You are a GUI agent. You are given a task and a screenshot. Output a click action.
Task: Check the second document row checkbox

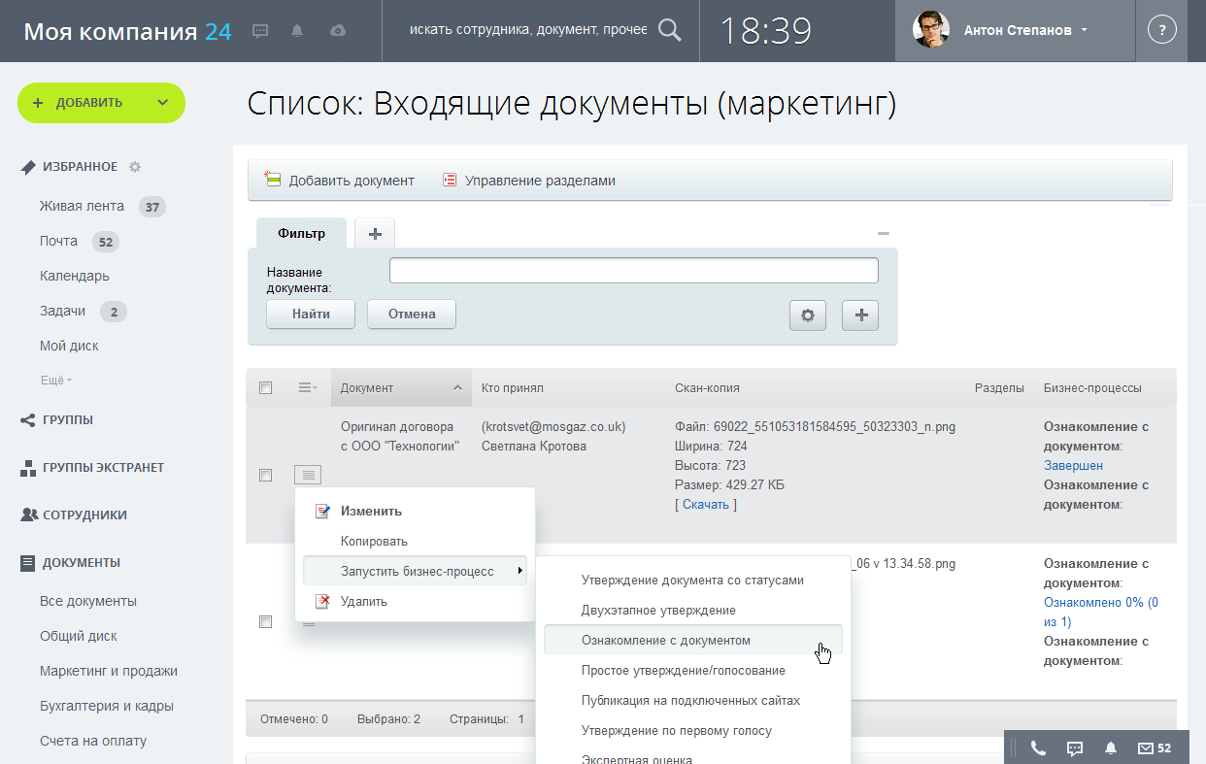click(265, 622)
